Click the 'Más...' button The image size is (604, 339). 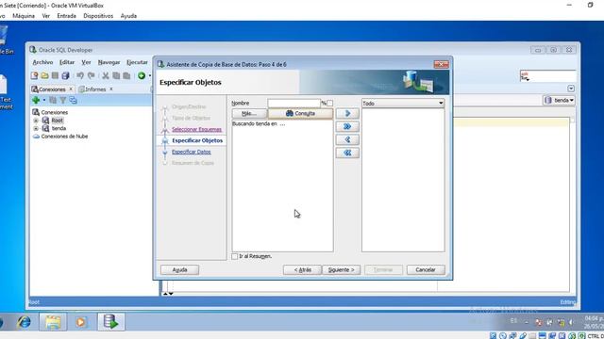(249, 113)
